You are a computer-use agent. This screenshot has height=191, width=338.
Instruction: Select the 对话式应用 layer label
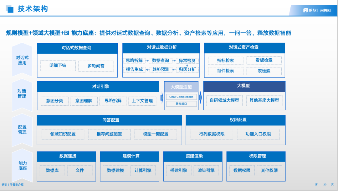pos(22,60)
